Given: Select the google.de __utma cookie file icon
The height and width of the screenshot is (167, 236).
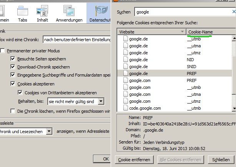Looking at the screenshot, I should coord(126,45).
